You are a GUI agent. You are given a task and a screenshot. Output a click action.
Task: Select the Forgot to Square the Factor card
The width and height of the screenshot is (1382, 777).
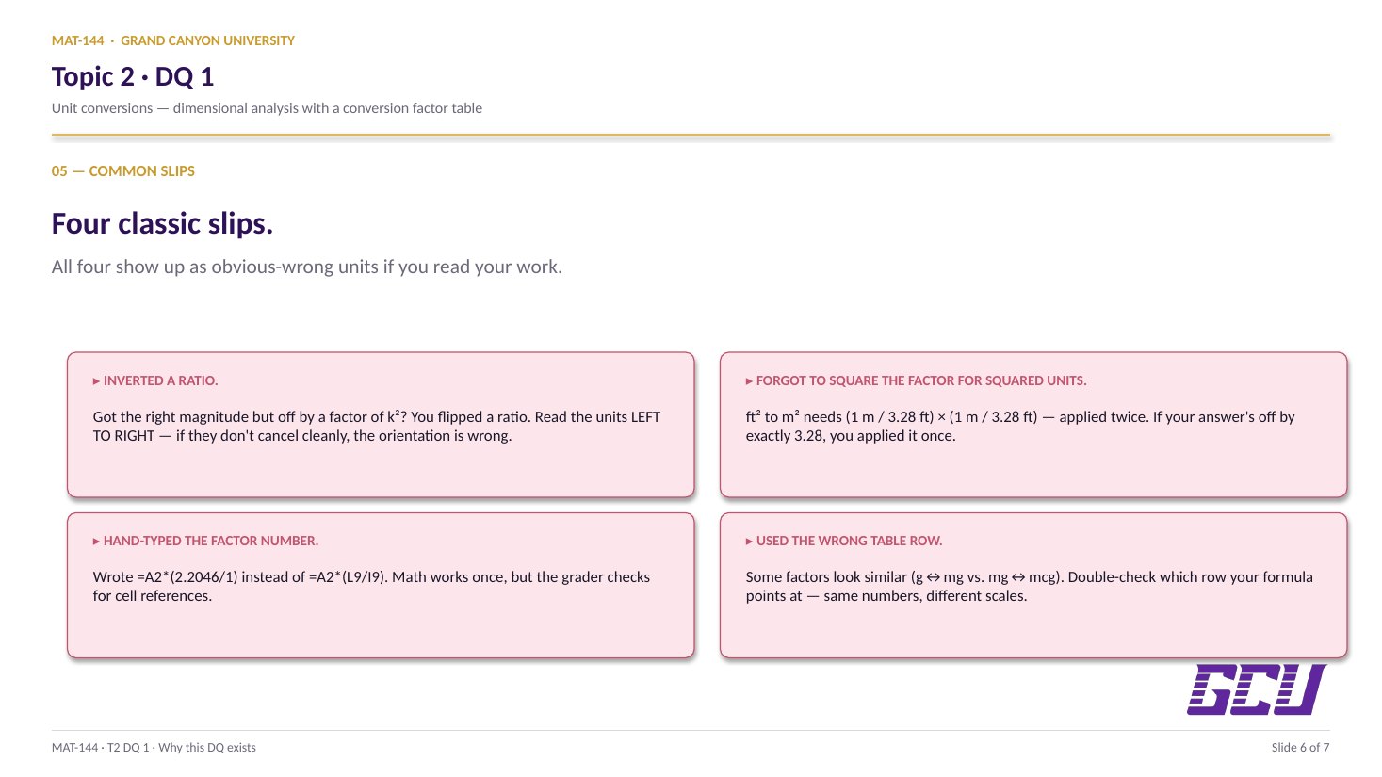coord(1033,425)
